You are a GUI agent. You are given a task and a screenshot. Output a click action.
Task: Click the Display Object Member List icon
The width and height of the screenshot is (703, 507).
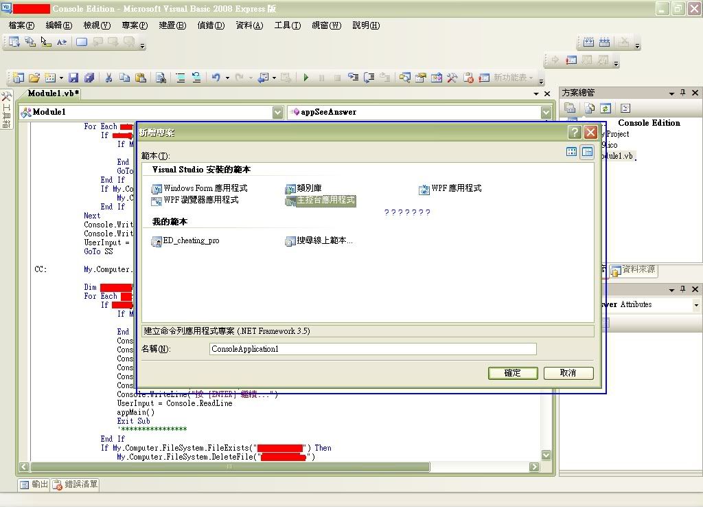coord(14,42)
